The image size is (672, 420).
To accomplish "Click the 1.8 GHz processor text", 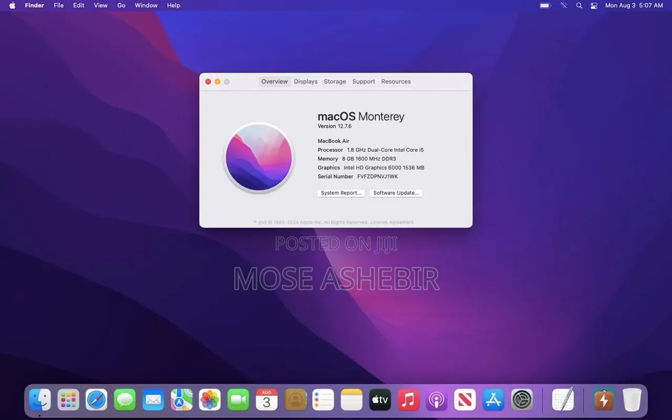I will (x=385, y=150).
